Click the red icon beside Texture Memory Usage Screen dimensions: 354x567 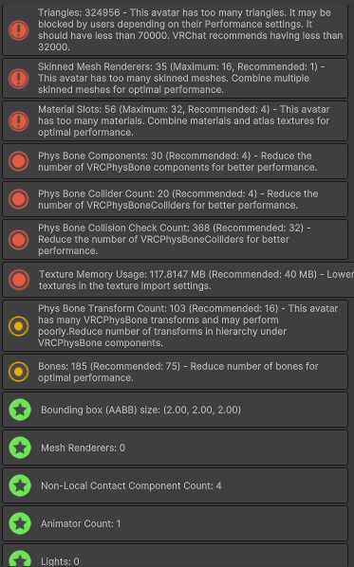(x=19, y=280)
